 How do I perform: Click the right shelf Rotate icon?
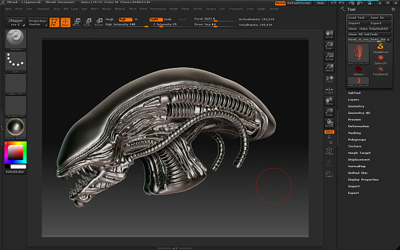pos(330,124)
